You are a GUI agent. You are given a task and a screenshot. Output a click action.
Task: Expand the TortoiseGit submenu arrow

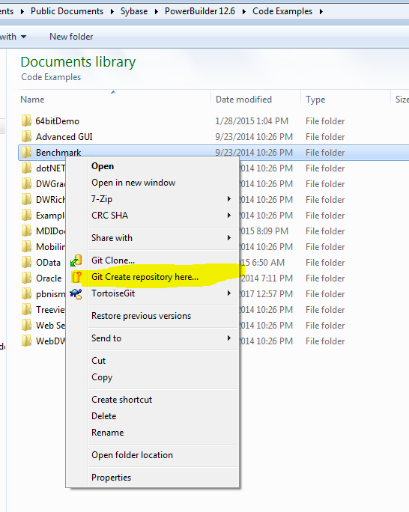[x=229, y=293]
